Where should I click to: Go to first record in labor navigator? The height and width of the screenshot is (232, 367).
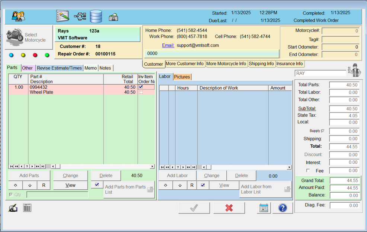pos(162,167)
